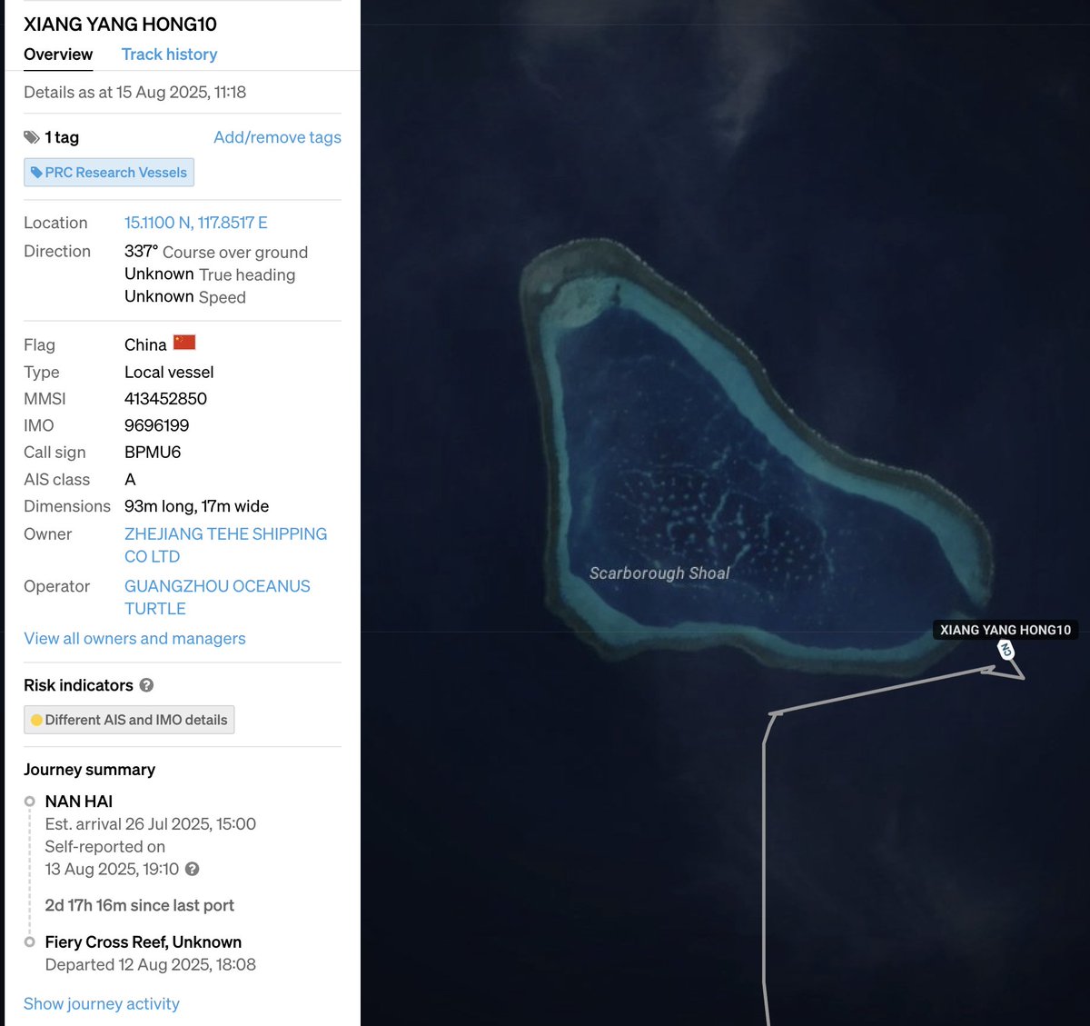The image size is (1090, 1026).
Task: Click the yellow risk indicator dot
Action: point(37,720)
